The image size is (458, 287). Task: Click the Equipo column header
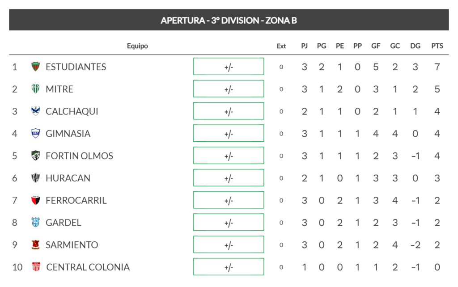click(137, 46)
